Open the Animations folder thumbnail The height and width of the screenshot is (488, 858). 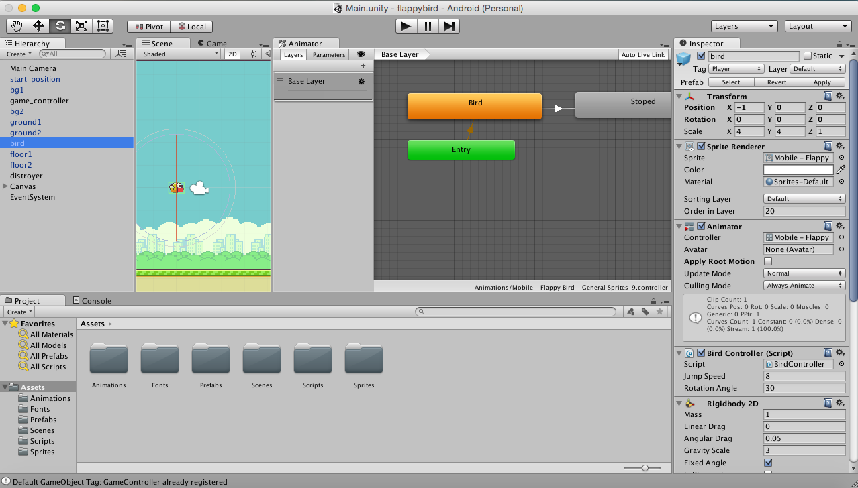tap(109, 359)
